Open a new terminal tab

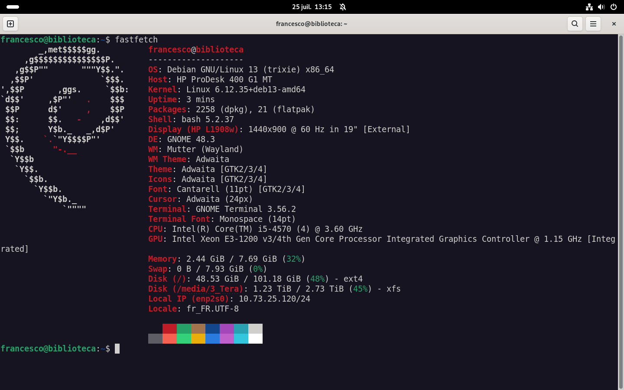10,24
